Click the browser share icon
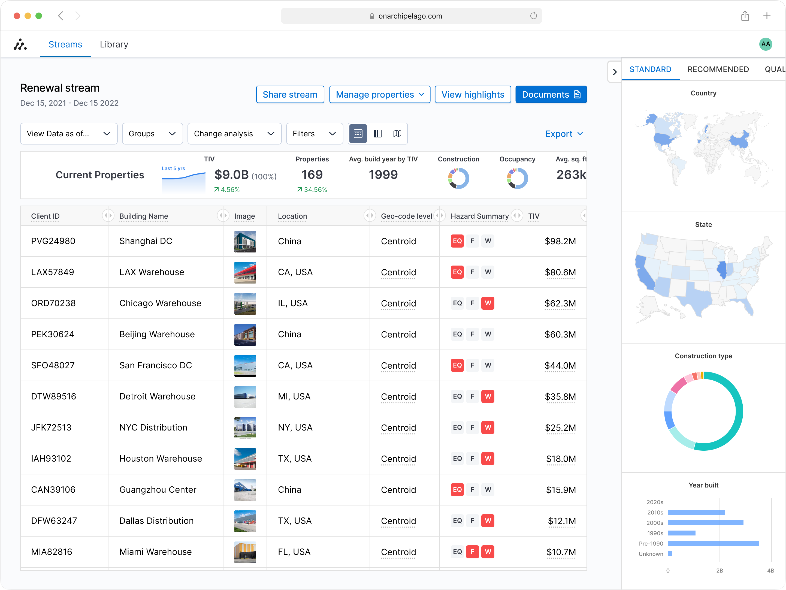 pyautogui.click(x=745, y=16)
